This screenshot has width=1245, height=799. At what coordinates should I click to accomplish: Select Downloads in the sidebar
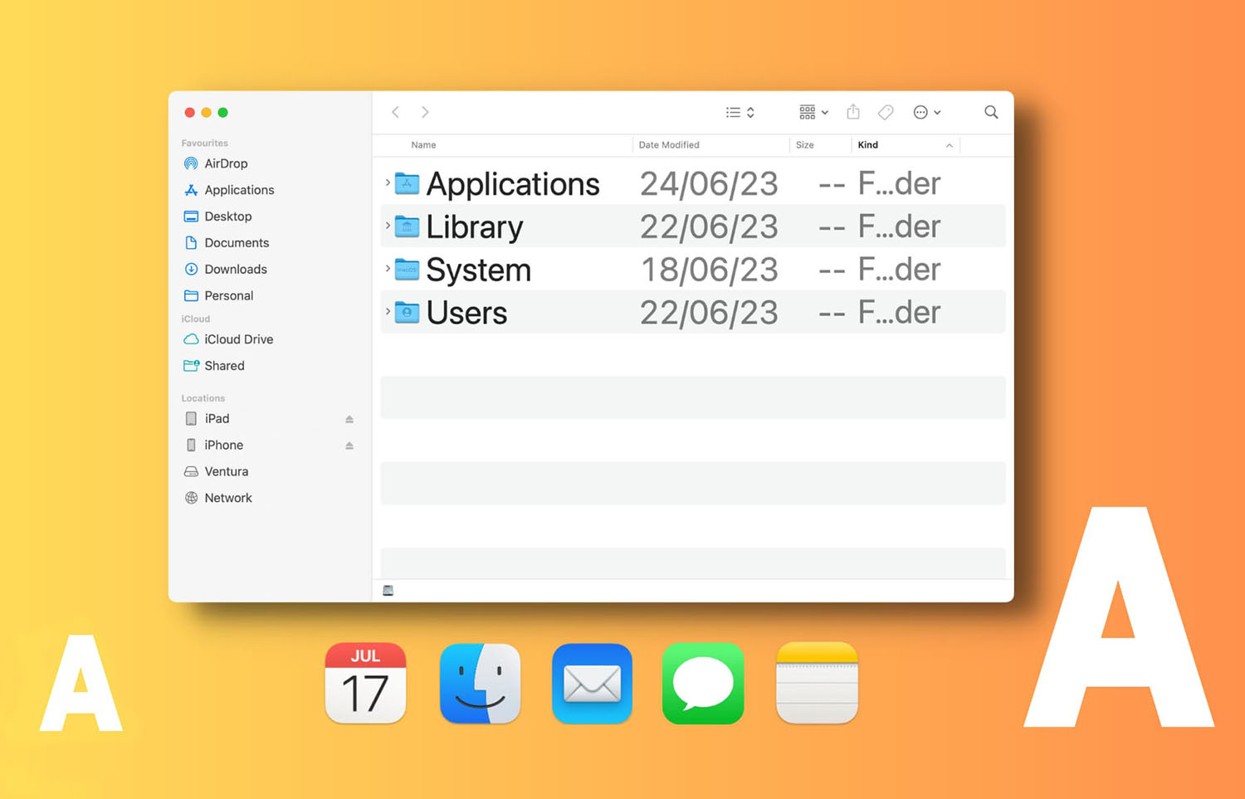tap(236, 269)
